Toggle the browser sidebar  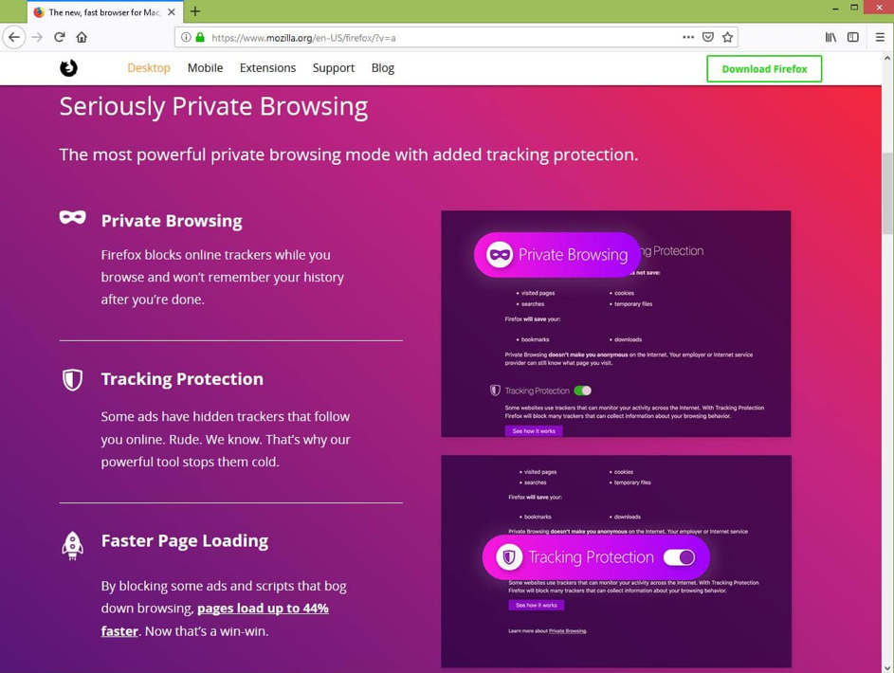[x=852, y=36]
